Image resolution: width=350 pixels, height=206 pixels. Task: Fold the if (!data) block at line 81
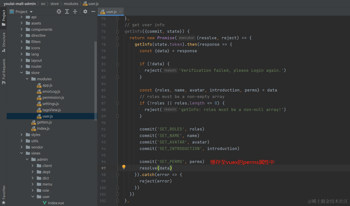(x=117, y=64)
